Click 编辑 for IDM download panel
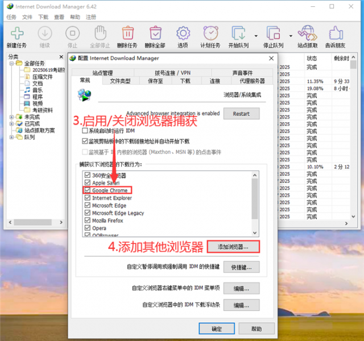 coord(241,305)
